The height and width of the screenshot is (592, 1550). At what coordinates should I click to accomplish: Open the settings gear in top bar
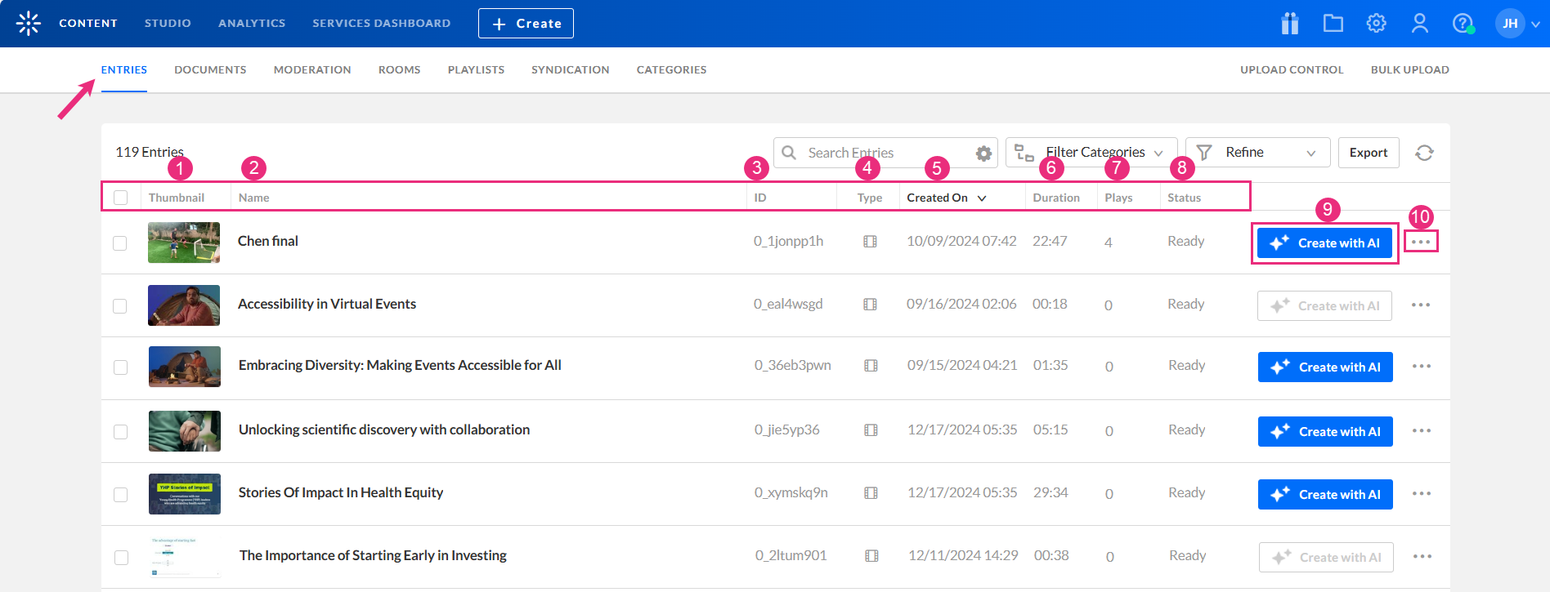point(1377,24)
